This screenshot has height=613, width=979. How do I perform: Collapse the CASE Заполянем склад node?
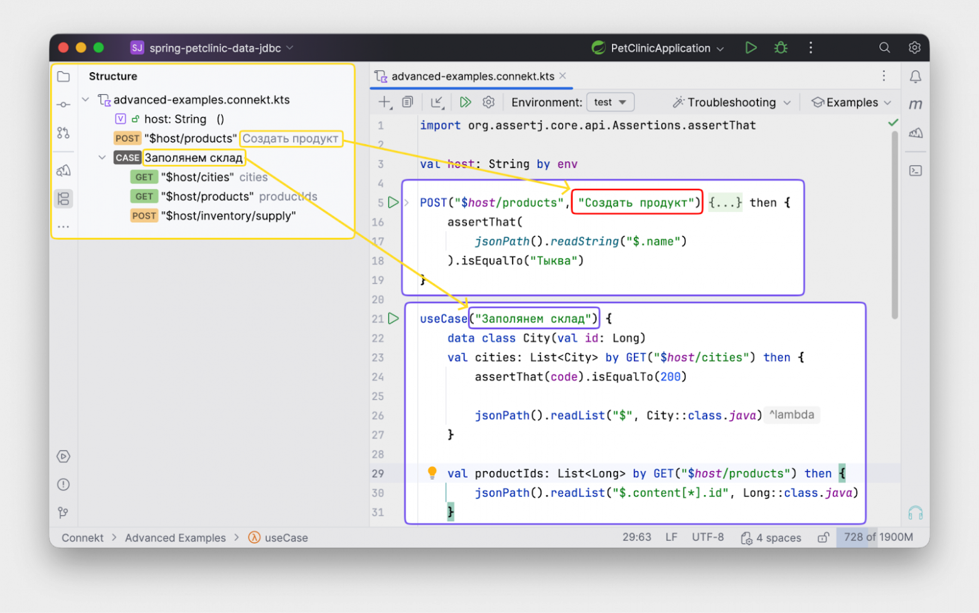click(102, 157)
